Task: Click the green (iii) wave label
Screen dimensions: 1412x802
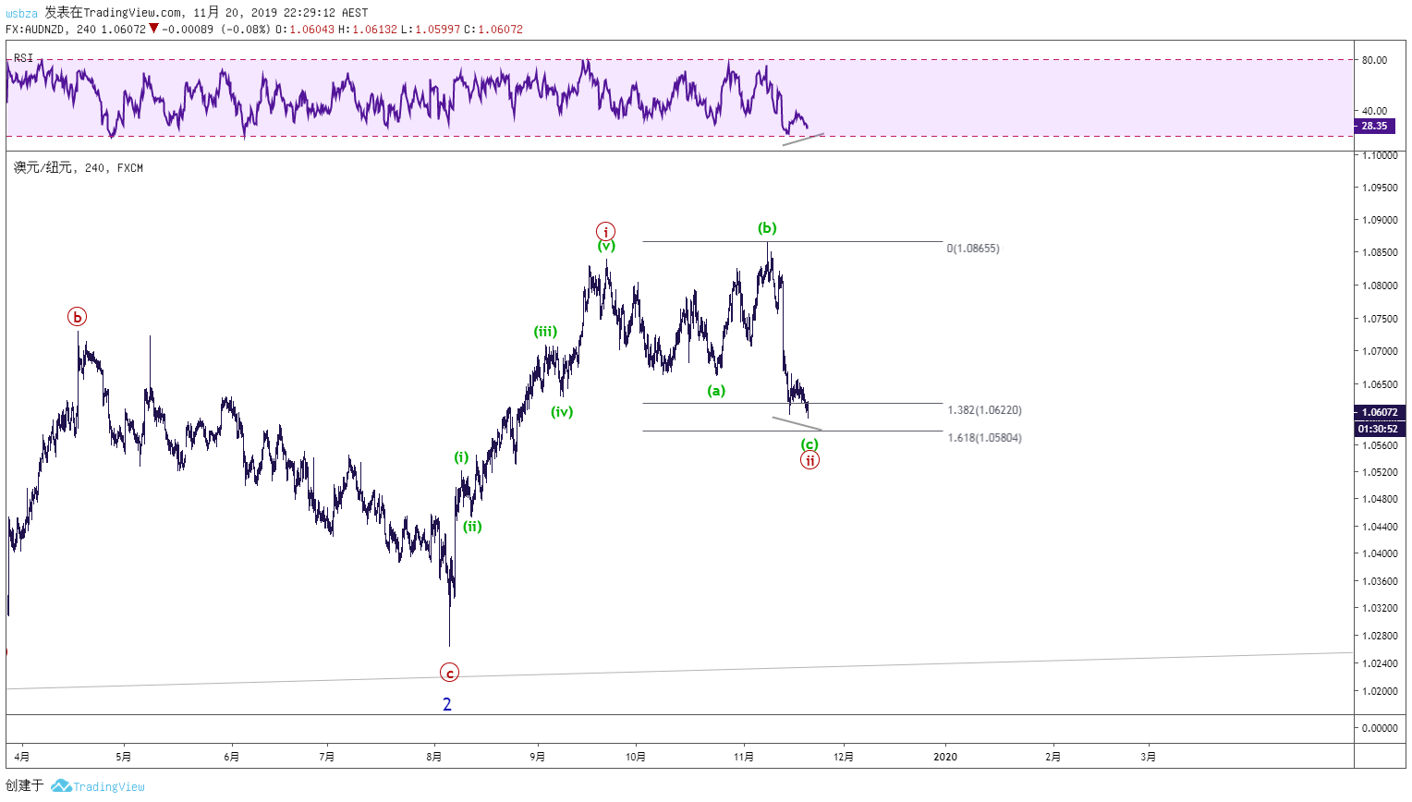Action: pos(545,332)
